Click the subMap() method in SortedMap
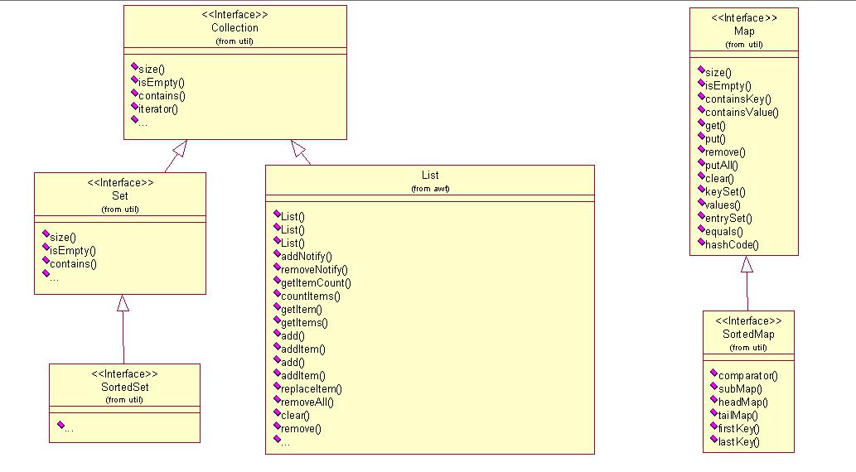 [x=740, y=389]
